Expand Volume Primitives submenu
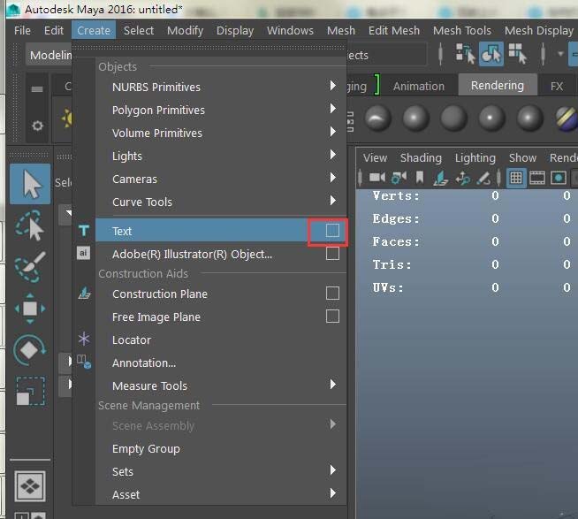The image size is (578, 519). (x=333, y=132)
